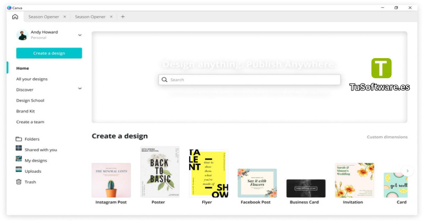This screenshot has width=424, height=222.
Task: Switch to the second Season Opener tab
Action: (x=90, y=17)
